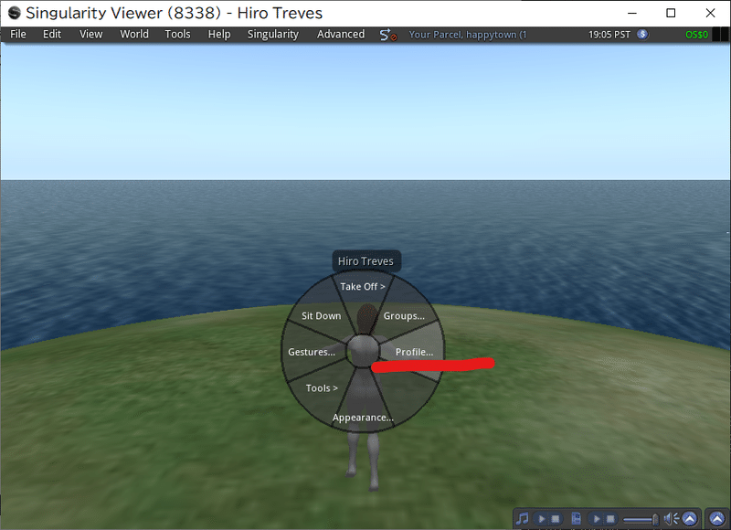Play the parcel media
731x530 pixels.
pos(597,518)
